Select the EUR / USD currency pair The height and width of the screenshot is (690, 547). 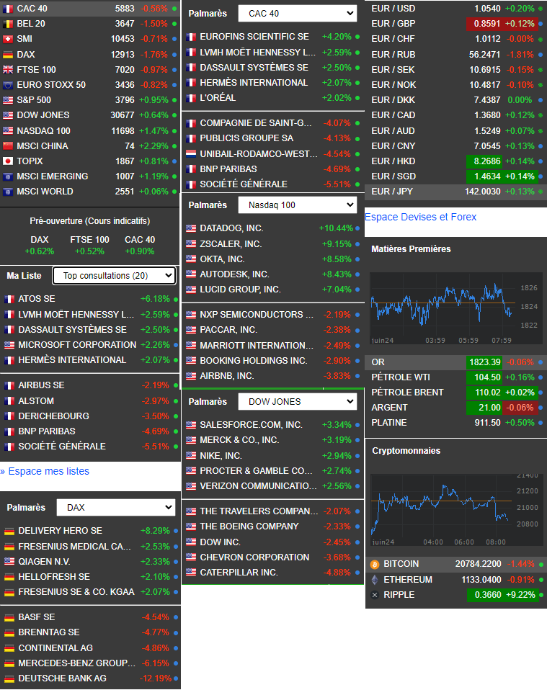455,9
